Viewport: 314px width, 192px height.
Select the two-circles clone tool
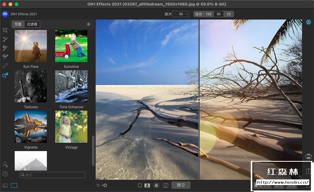pyautogui.click(x=5, y=66)
